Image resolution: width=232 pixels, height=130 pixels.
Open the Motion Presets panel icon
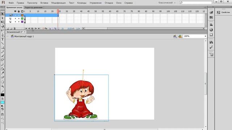point(211,47)
